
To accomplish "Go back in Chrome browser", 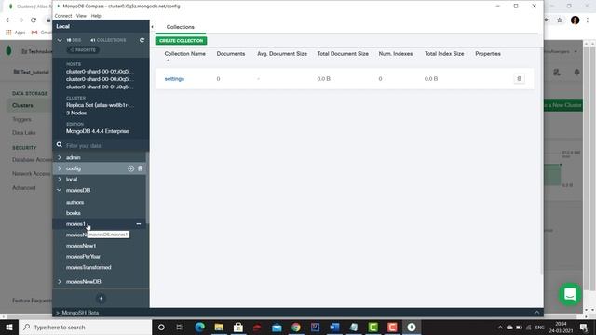I will click(x=8, y=20).
